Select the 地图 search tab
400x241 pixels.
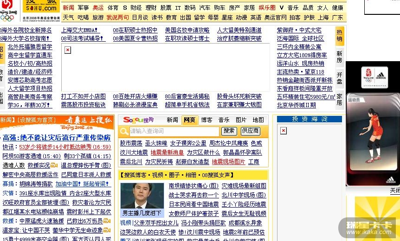258,120
